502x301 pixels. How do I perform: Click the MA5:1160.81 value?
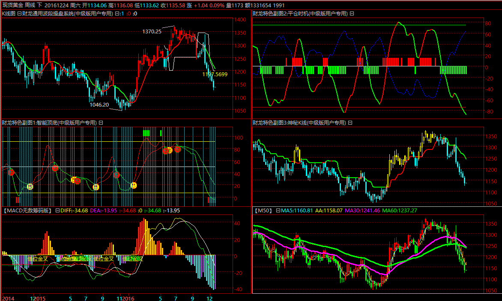pos(297,211)
